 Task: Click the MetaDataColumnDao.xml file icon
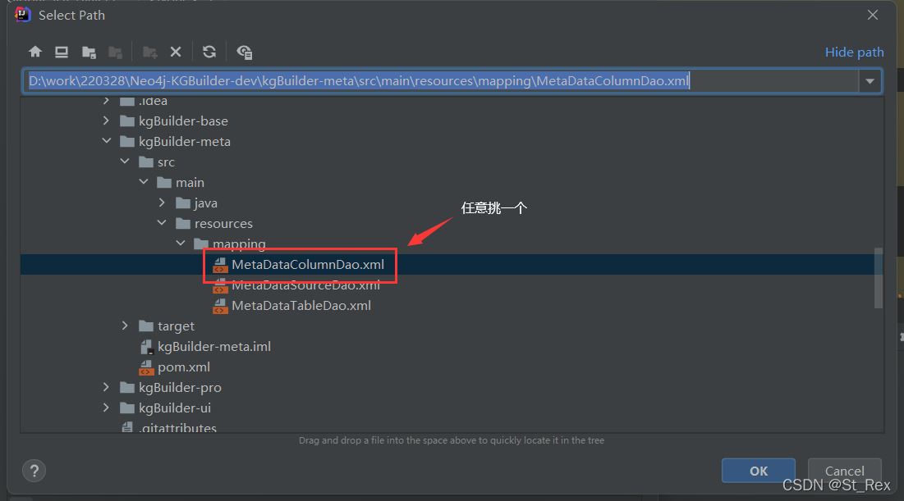pos(219,264)
